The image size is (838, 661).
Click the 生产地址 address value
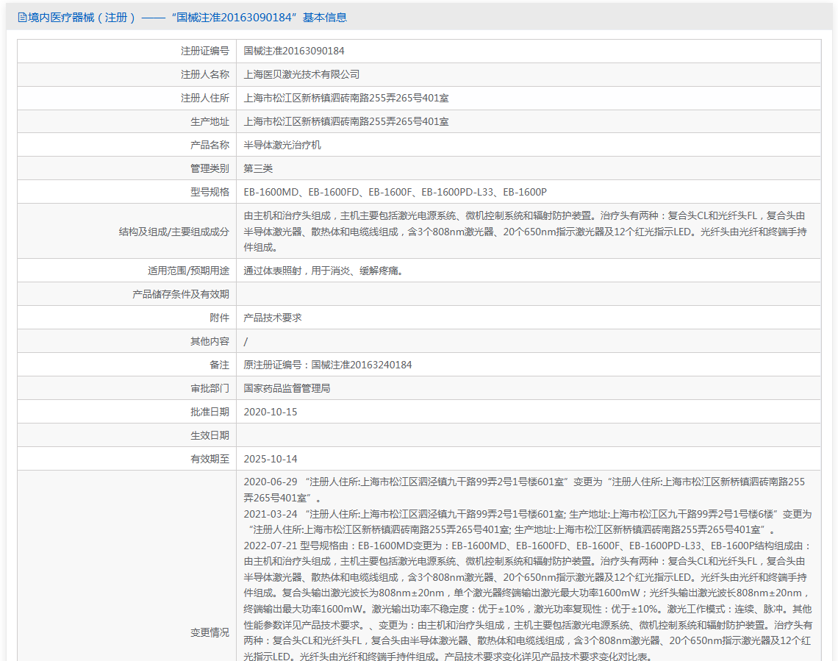tap(346, 121)
